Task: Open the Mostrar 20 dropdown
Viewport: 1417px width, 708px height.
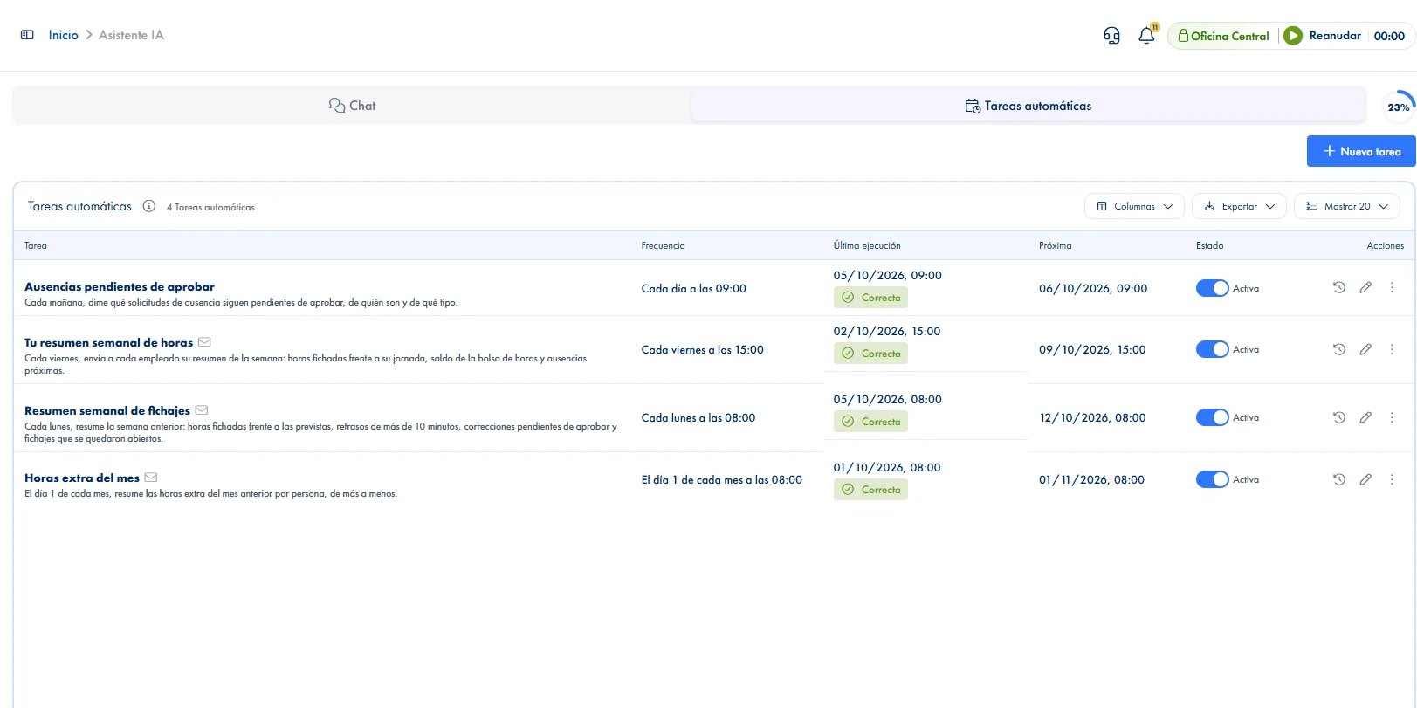Action: [1347, 206]
